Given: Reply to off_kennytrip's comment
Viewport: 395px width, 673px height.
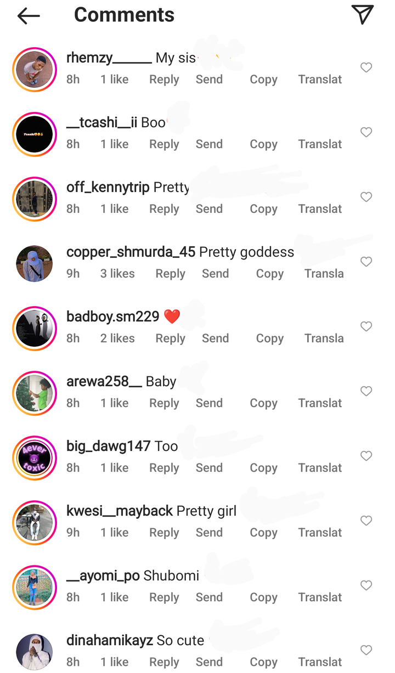Looking at the screenshot, I should [x=164, y=209].
